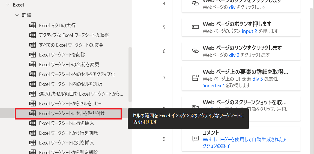Click Excel icon beside '選択したセル範囲を Excel ワークシートから...'
The width and height of the screenshot is (314, 154).
(32, 94)
